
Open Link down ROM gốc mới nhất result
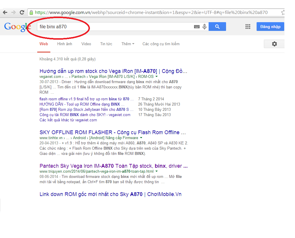click(111, 194)
